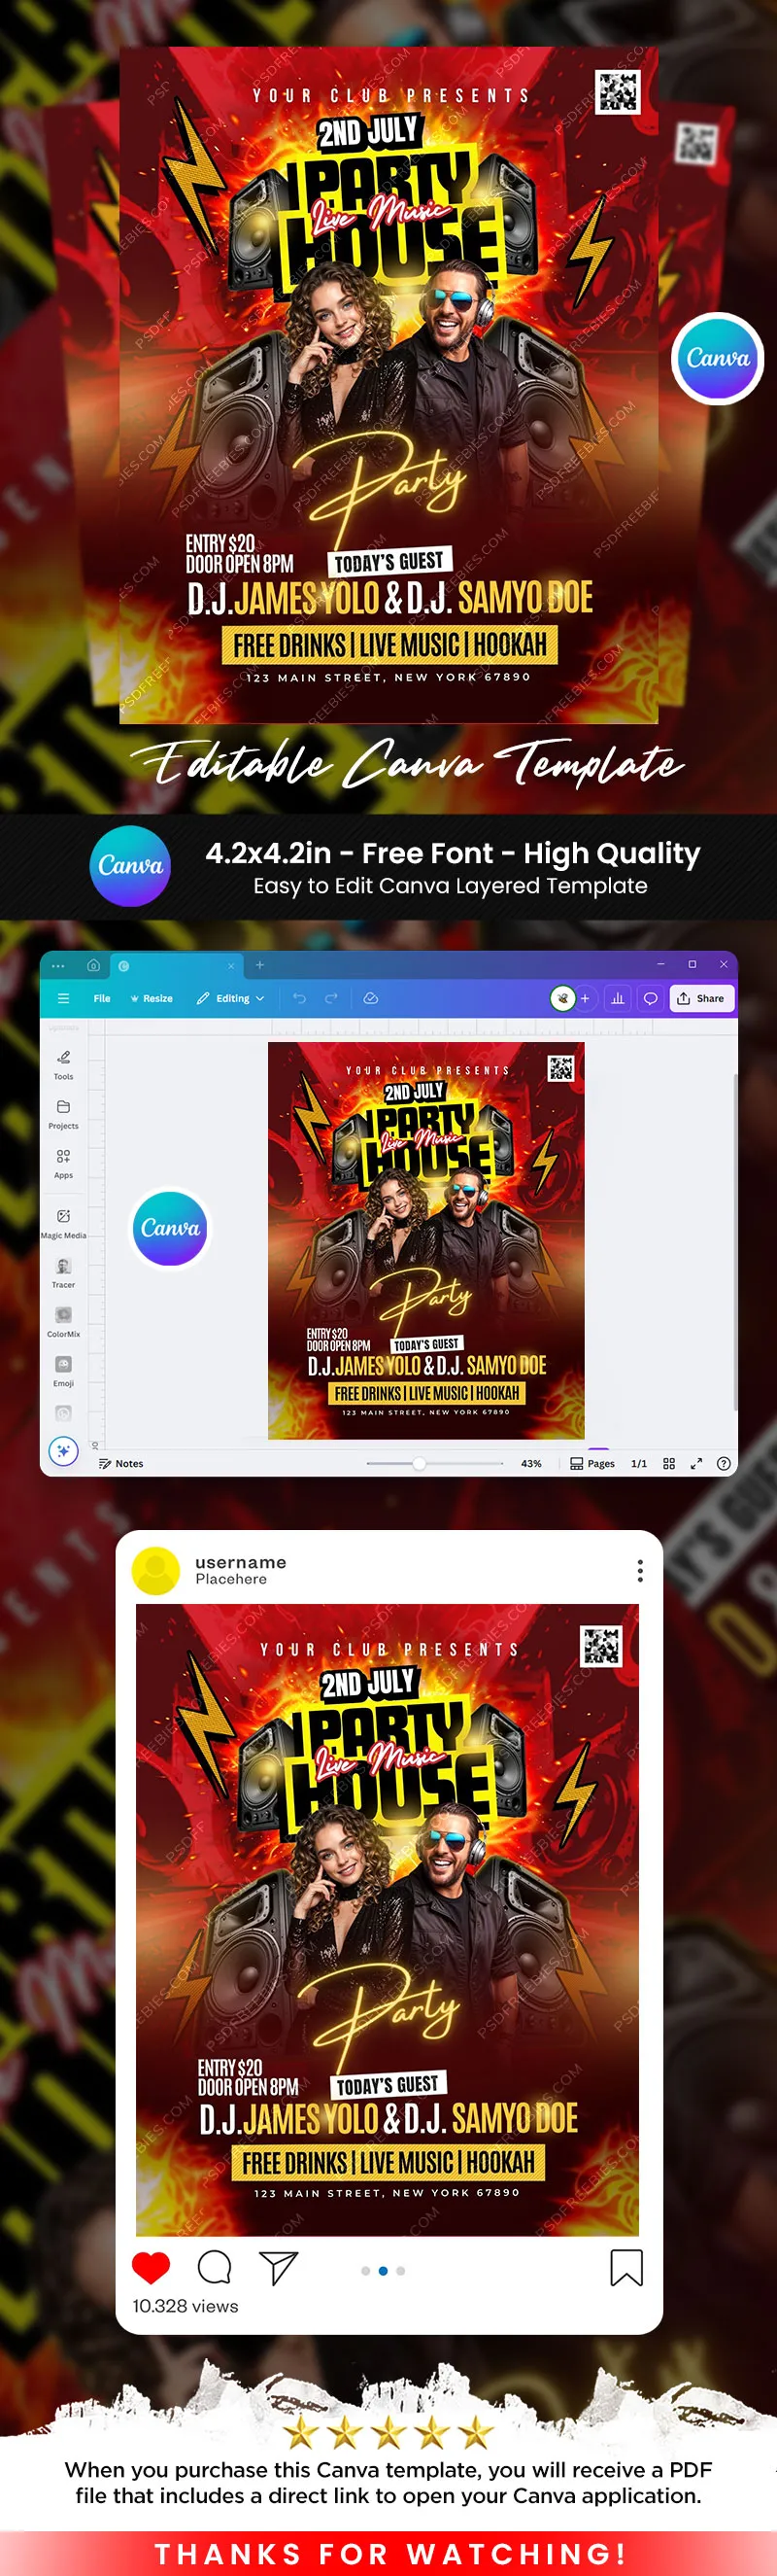Open the three-dot options on the username post
The image size is (777, 2576).
(x=639, y=1570)
